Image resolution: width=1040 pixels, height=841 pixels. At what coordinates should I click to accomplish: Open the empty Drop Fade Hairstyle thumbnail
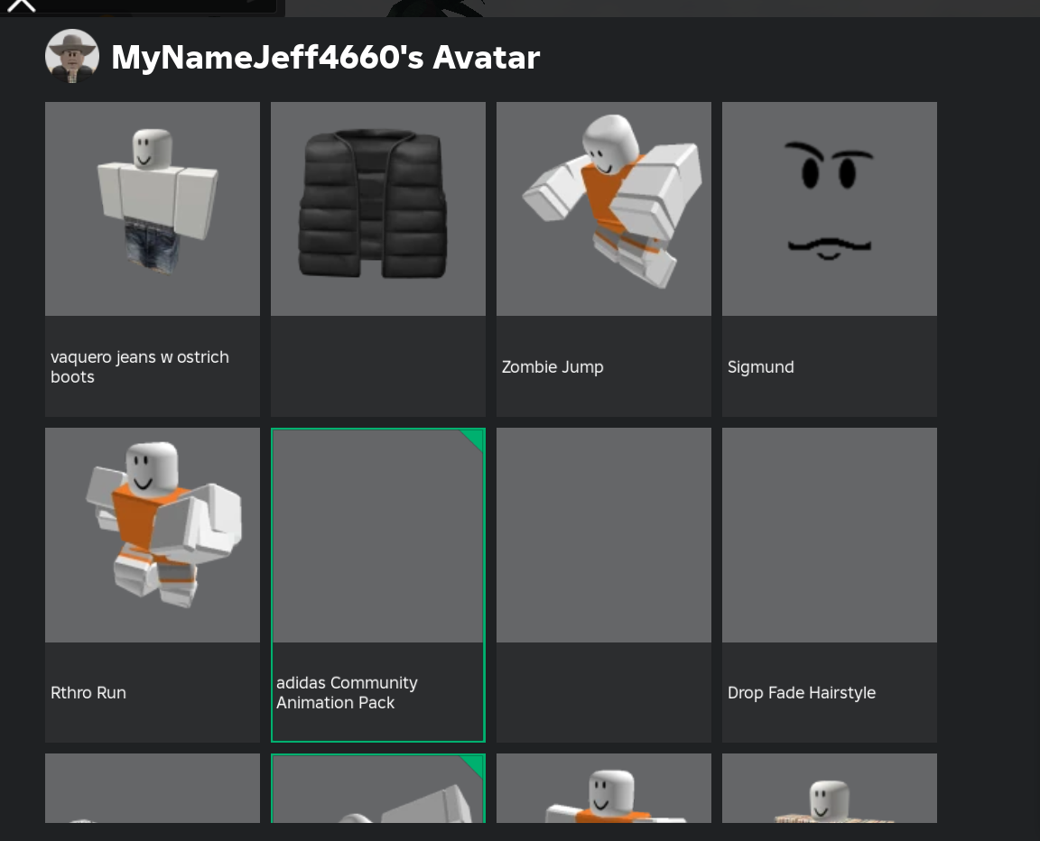[x=829, y=534]
